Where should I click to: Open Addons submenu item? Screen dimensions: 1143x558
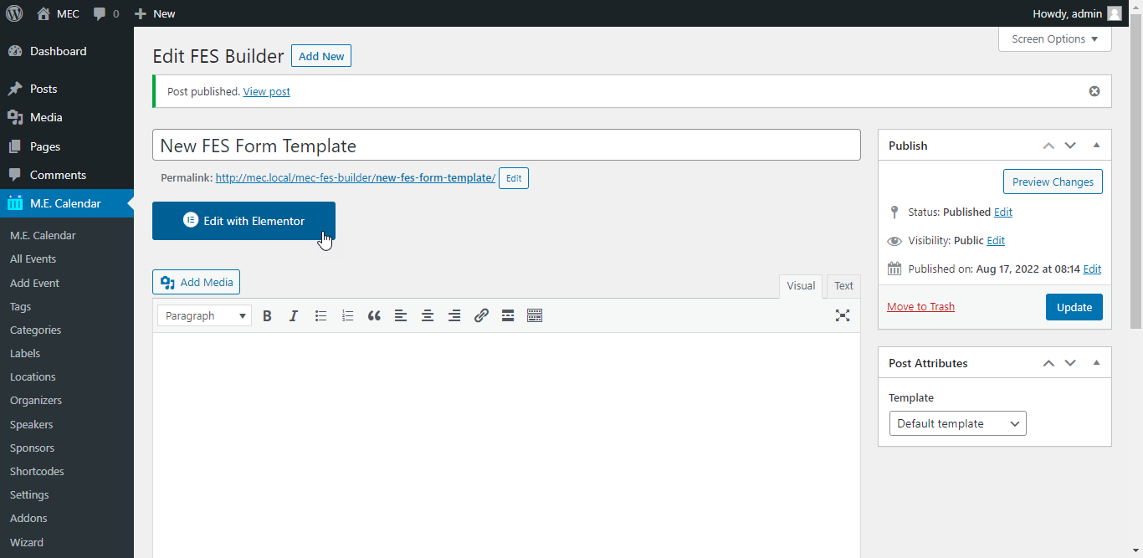pyautogui.click(x=28, y=518)
